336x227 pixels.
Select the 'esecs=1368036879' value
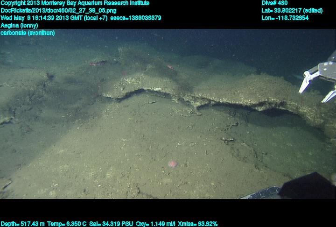pos(136,18)
